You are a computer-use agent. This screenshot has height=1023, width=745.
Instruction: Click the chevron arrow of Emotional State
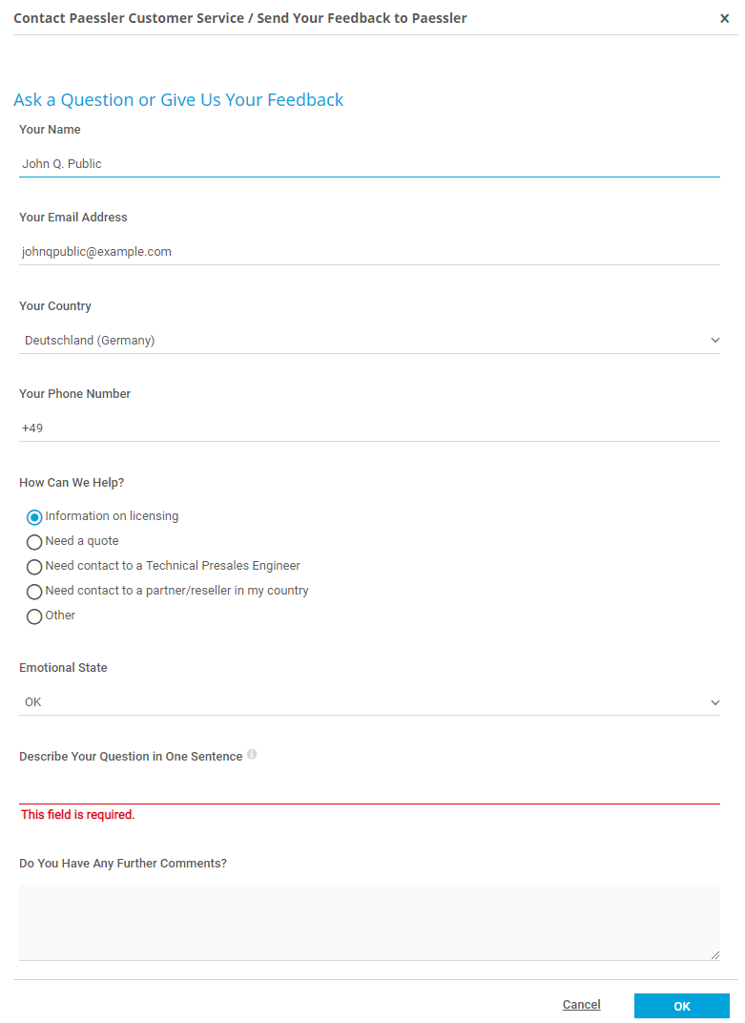click(715, 702)
